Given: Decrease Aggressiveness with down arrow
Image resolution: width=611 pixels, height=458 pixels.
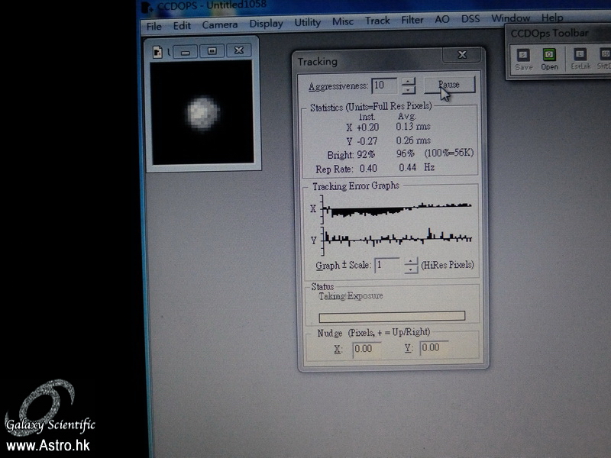Looking at the screenshot, I should click(x=409, y=89).
